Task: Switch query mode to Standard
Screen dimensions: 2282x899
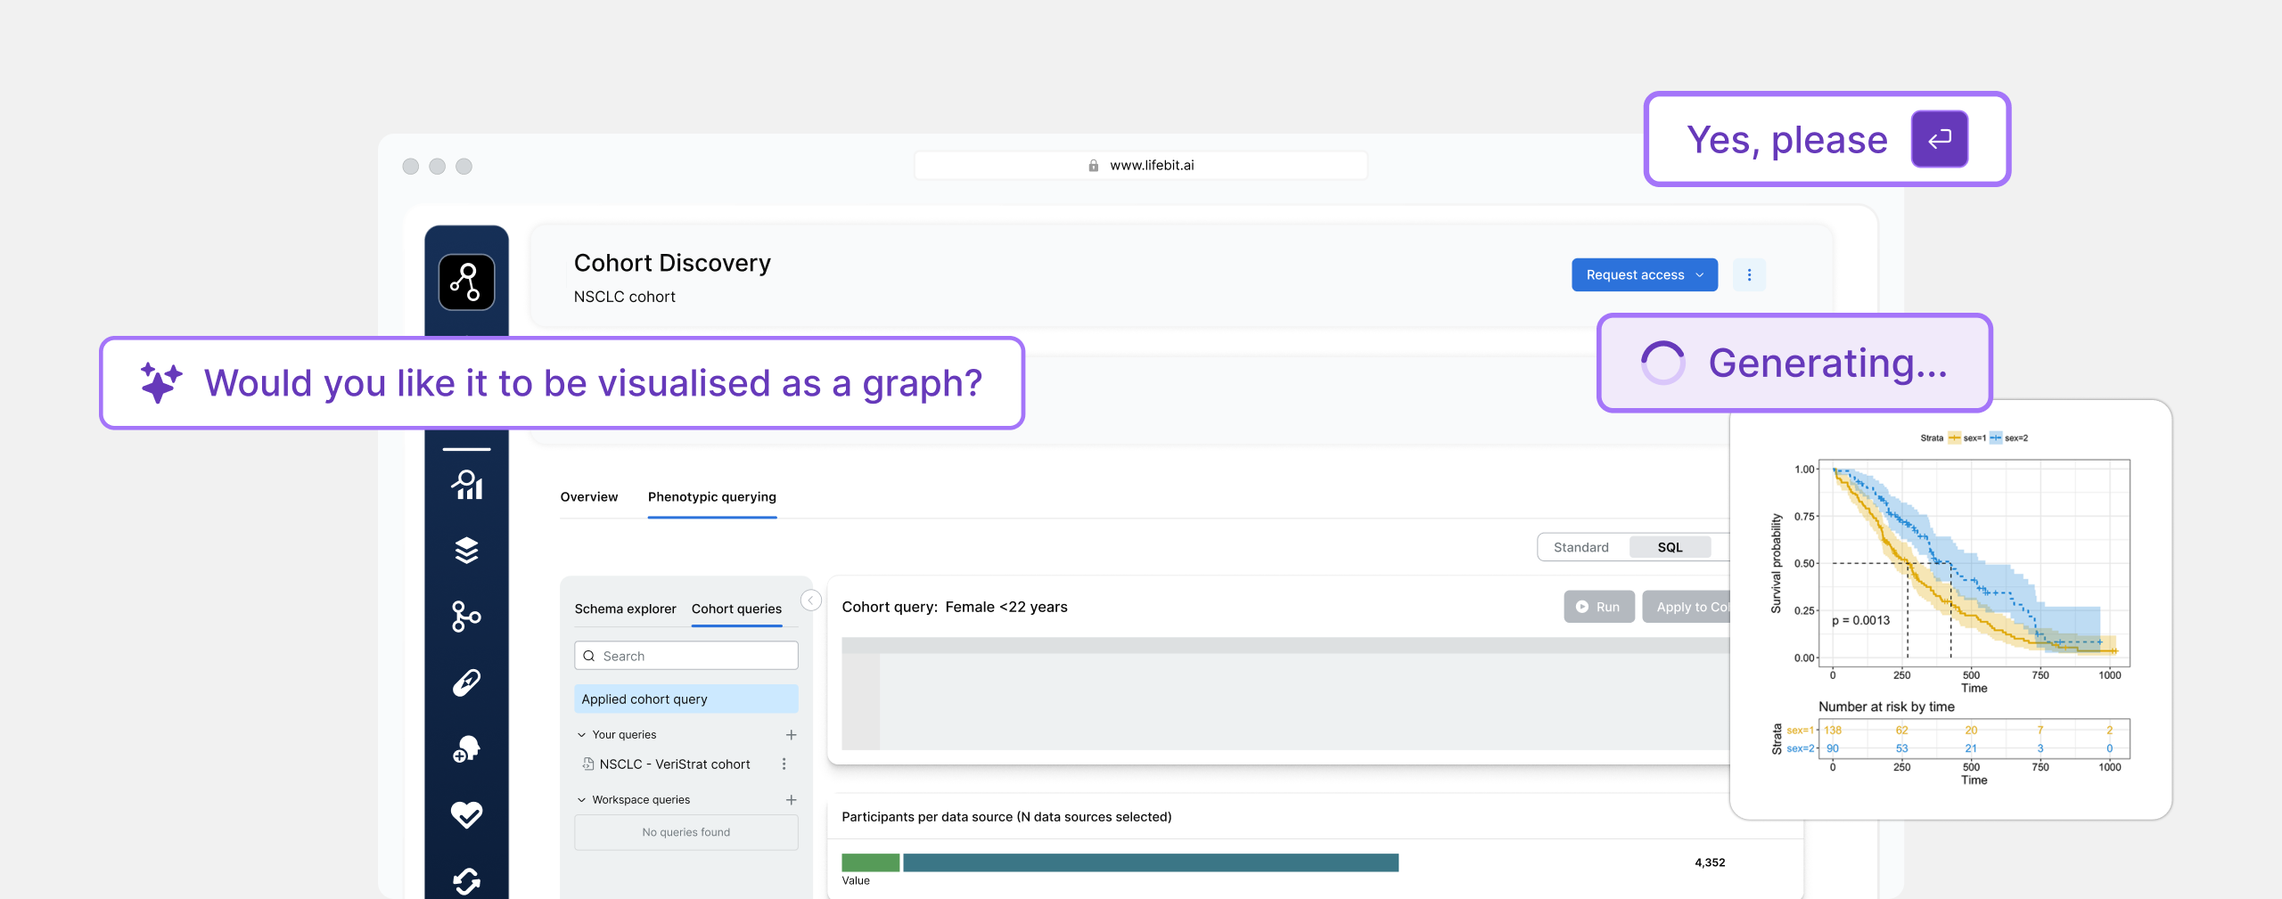Action: click(1580, 547)
